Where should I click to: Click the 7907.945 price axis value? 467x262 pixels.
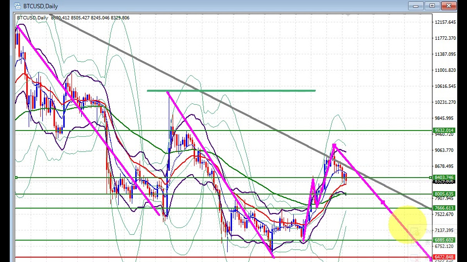[x=444, y=198]
